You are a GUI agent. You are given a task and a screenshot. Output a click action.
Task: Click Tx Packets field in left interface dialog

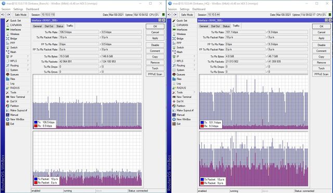coord(79,61)
